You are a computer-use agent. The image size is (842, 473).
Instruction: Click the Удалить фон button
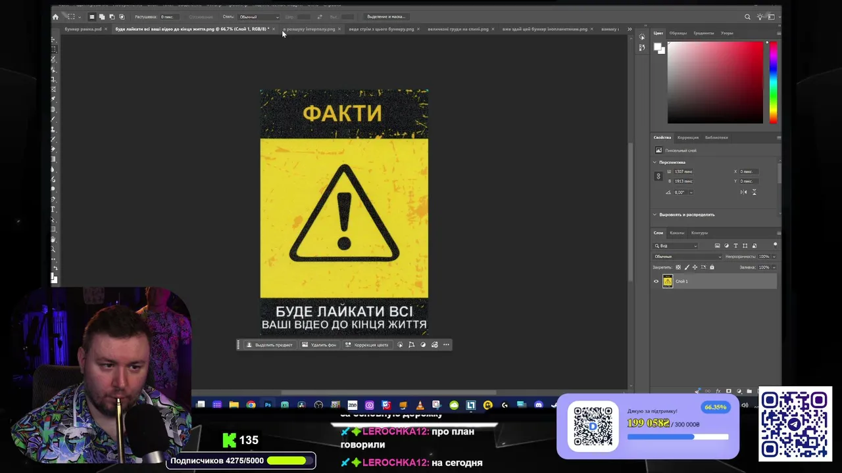319,345
